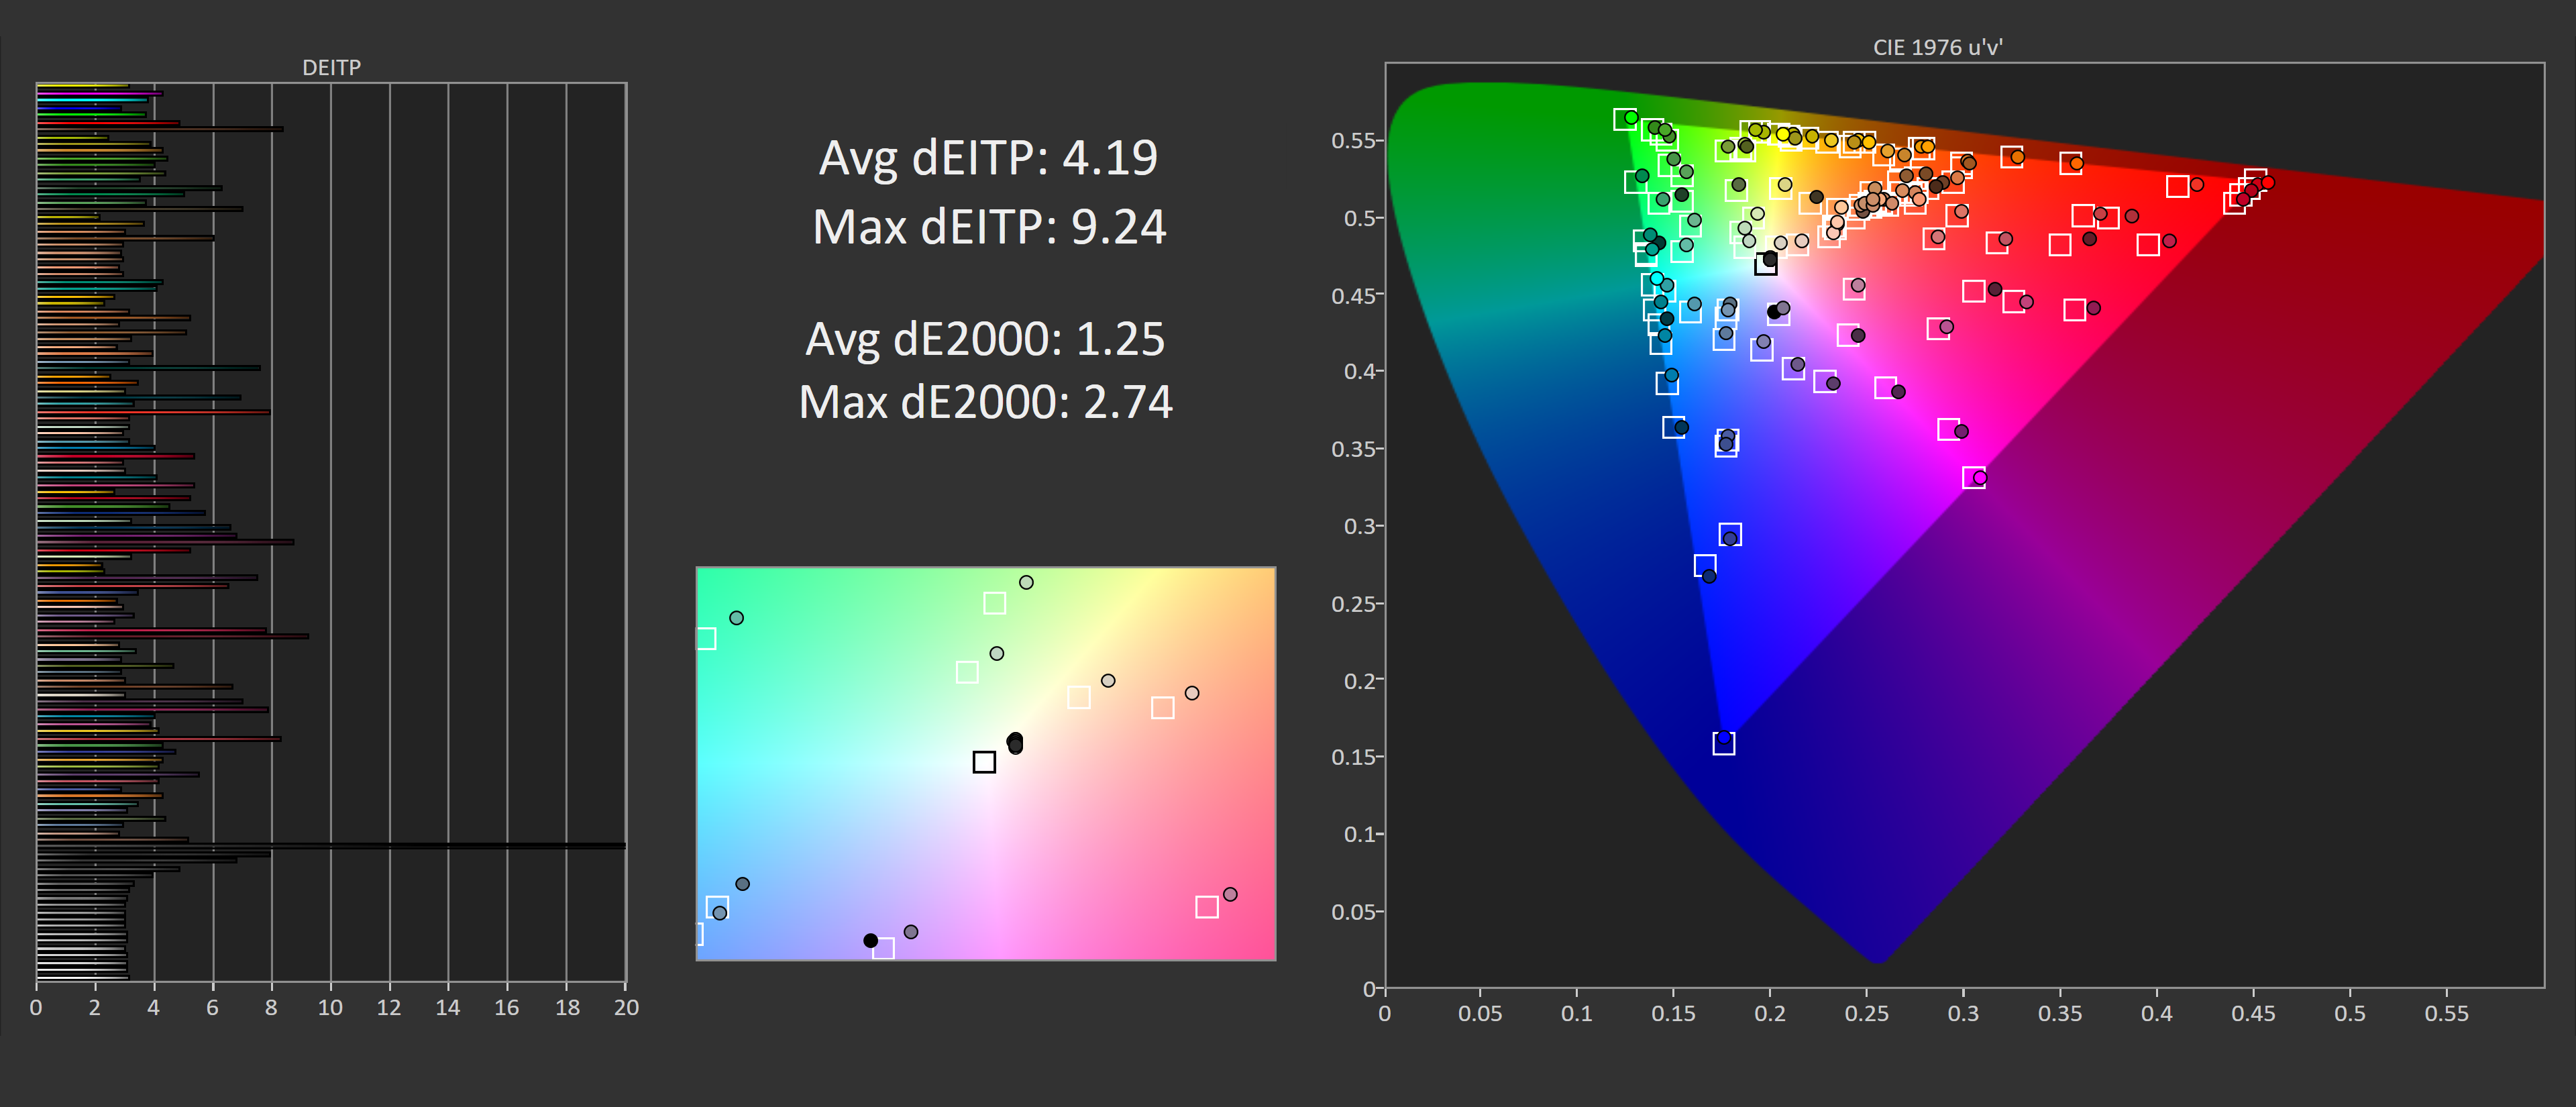2576x1107 pixels.
Task: Click the 10 label on DEITP axis
Action: [x=330, y=1008]
